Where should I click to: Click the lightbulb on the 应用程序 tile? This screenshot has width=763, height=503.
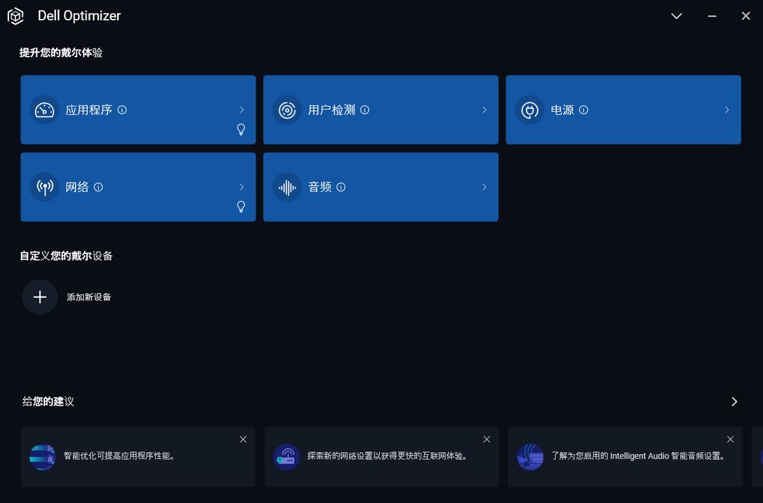coord(241,129)
